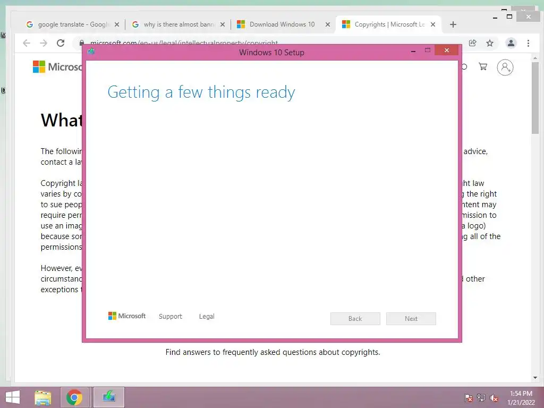
Task: Close the google translate tab
Action: pyautogui.click(x=117, y=24)
